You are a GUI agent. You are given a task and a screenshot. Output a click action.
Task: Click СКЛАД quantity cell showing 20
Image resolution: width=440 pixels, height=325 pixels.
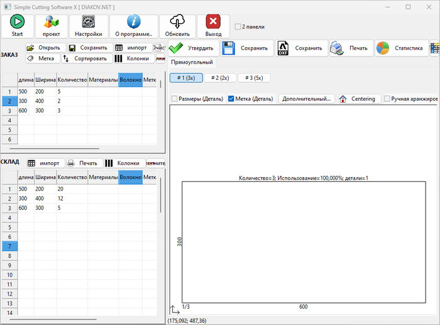(72, 189)
